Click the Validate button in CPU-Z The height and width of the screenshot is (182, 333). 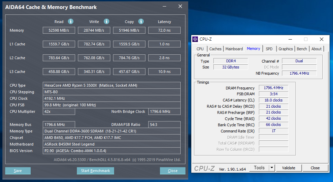click(289, 168)
